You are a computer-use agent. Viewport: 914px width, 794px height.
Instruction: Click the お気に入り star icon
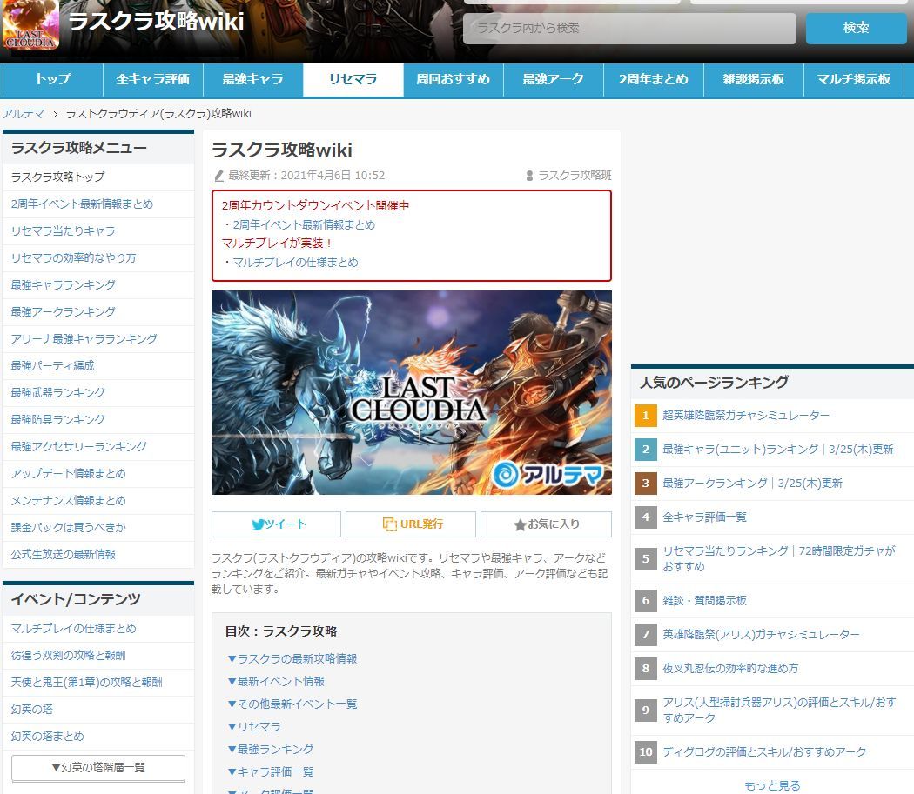(x=520, y=525)
